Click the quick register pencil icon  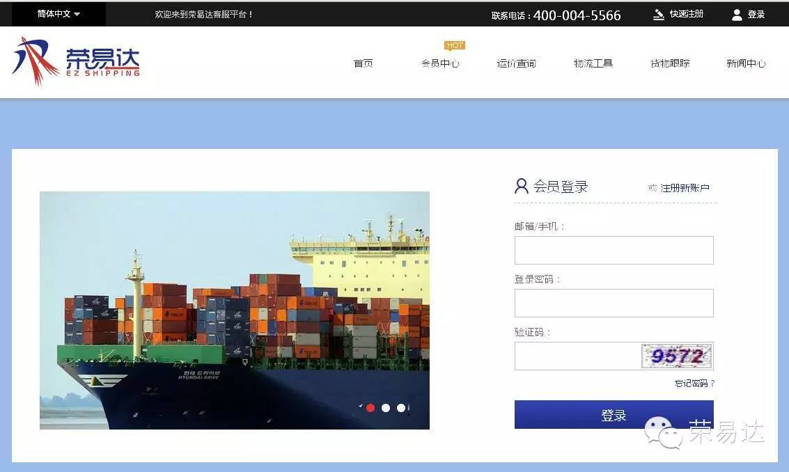[658, 15]
